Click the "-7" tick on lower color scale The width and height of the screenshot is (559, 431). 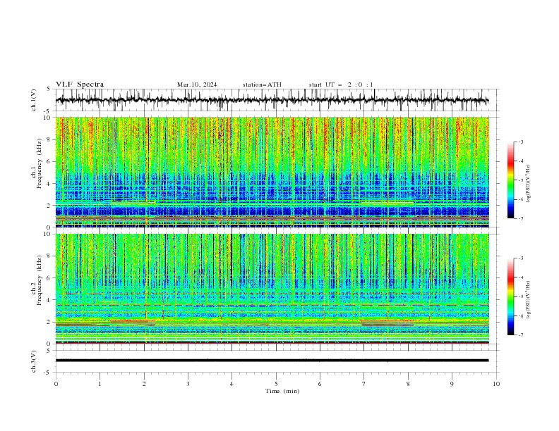(x=521, y=335)
